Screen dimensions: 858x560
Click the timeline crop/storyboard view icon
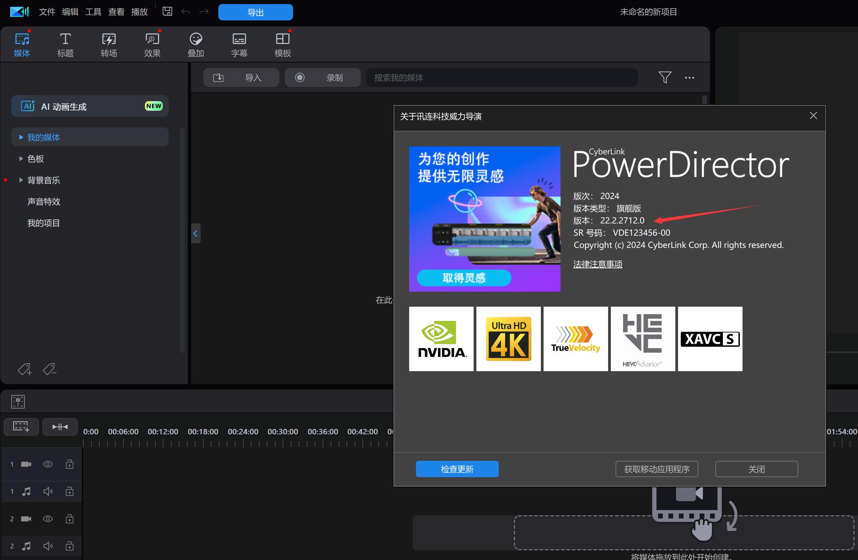coord(18,401)
